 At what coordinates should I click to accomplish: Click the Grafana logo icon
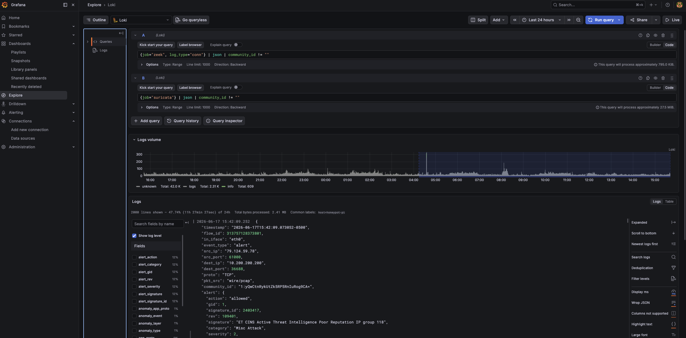click(5, 5)
